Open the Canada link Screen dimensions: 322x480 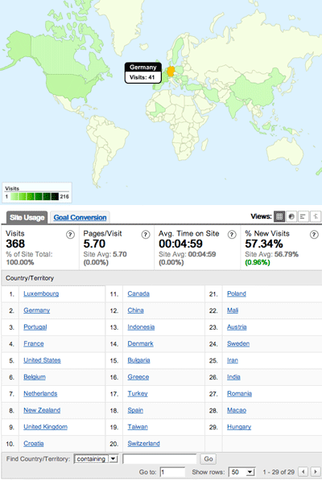click(x=138, y=293)
